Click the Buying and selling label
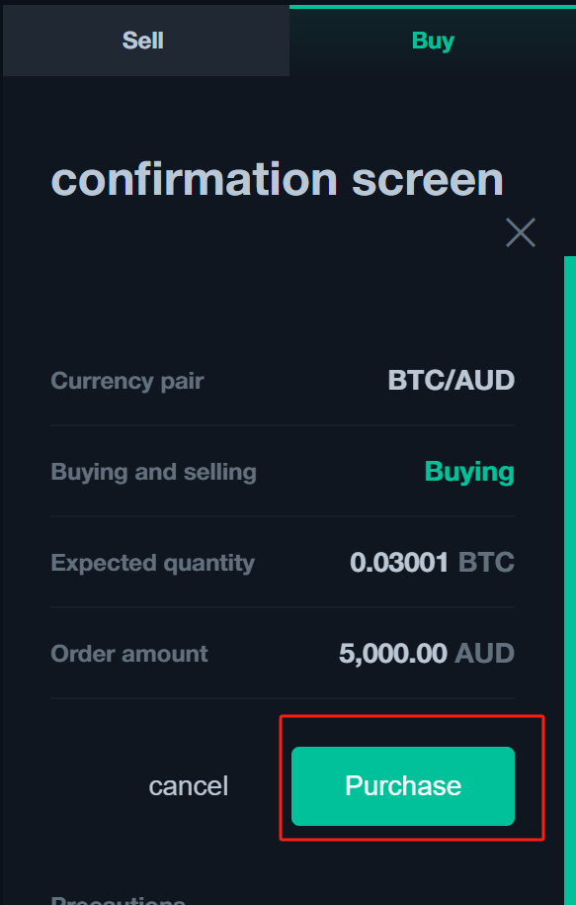The height and width of the screenshot is (905, 576). pos(153,472)
